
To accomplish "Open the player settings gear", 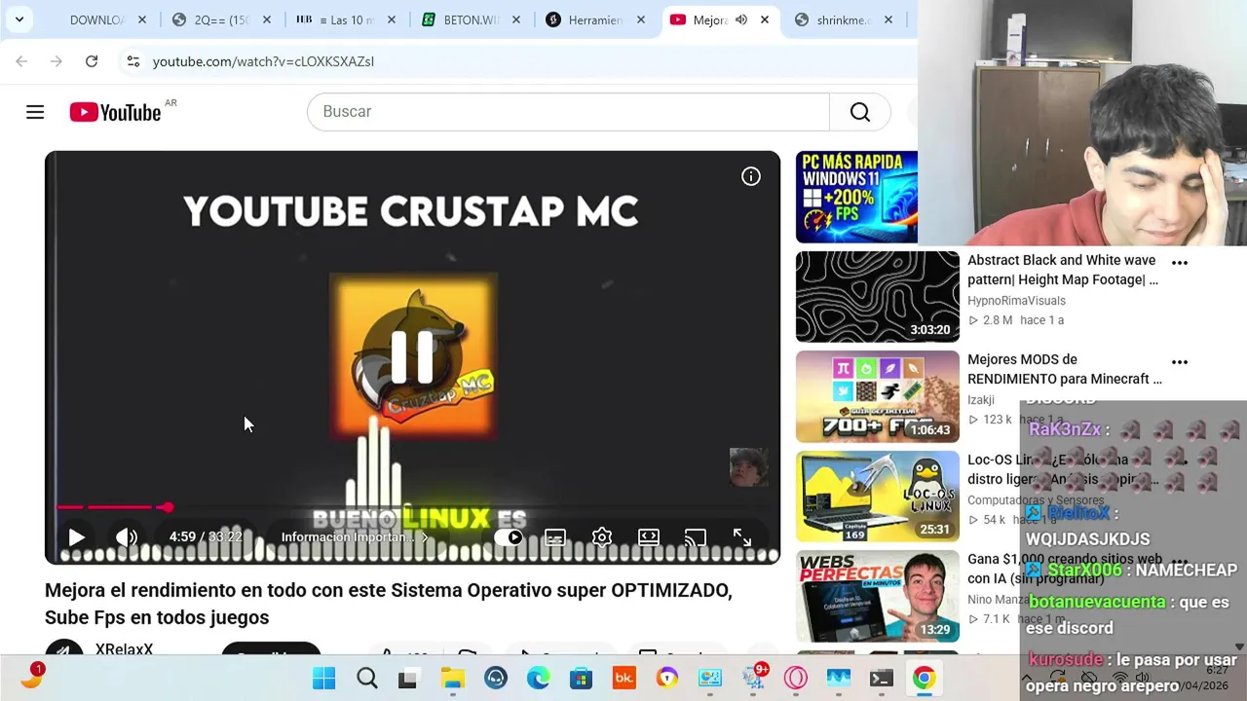I will pos(602,537).
